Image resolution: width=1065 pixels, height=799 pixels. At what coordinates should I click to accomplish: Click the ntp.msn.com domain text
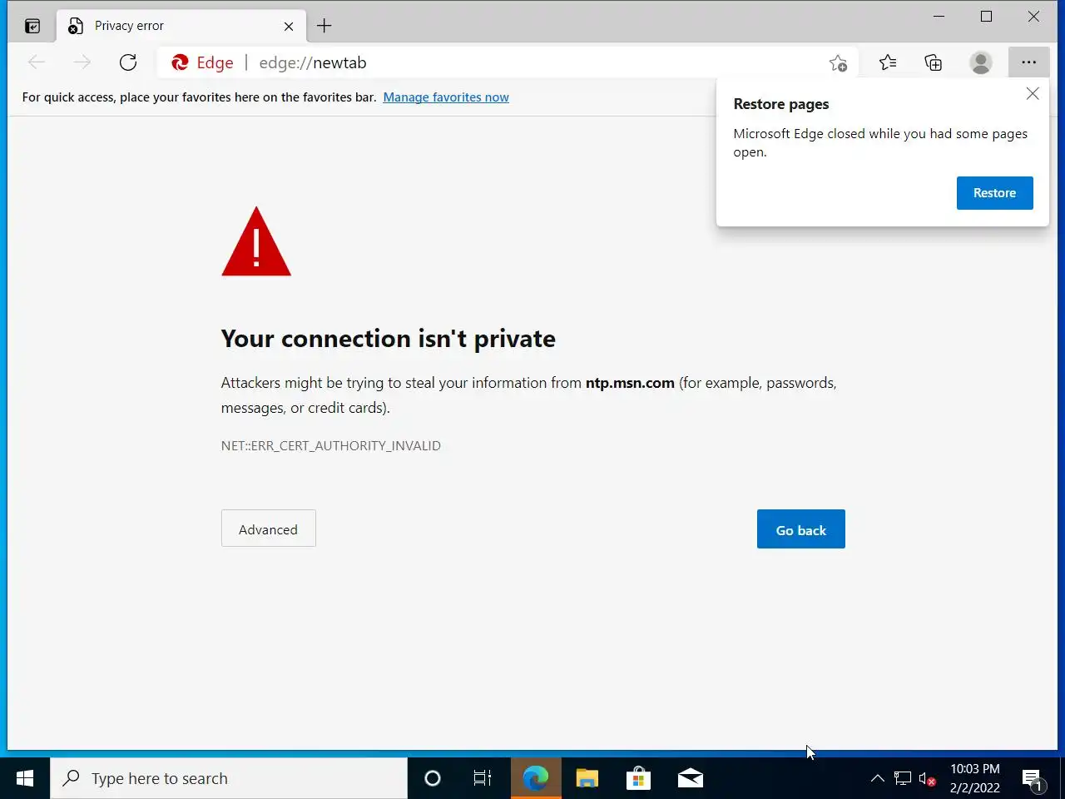click(630, 383)
